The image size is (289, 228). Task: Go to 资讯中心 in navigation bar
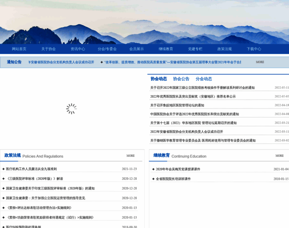click(x=78, y=49)
